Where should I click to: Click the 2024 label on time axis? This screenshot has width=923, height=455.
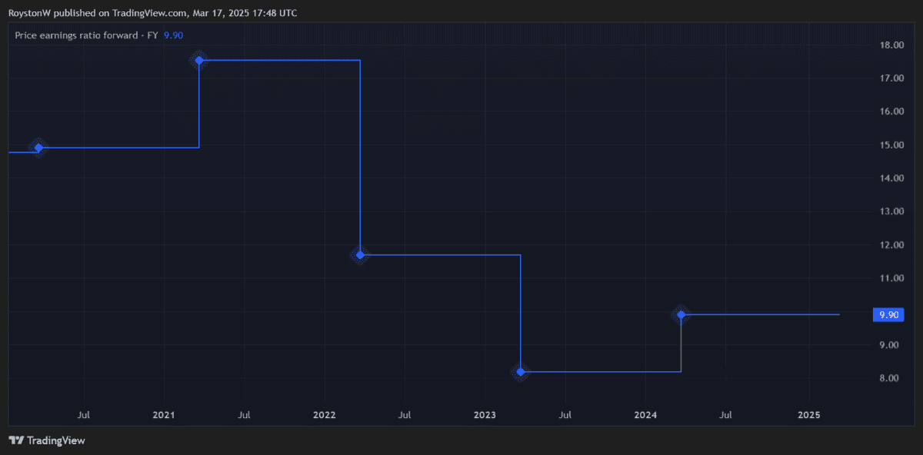click(x=645, y=415)
